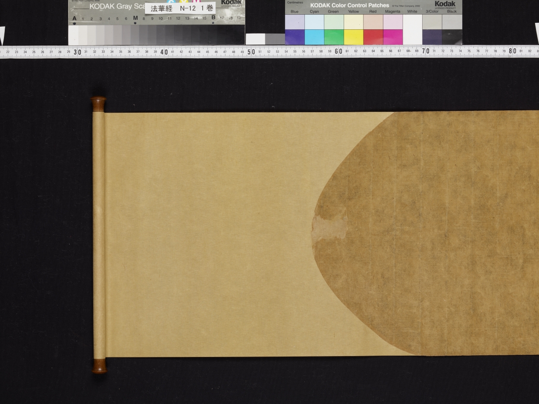Click the 'Centimetres' label on color chart
The width and height of the screenshot is (539, 404).
coord(295,3)
